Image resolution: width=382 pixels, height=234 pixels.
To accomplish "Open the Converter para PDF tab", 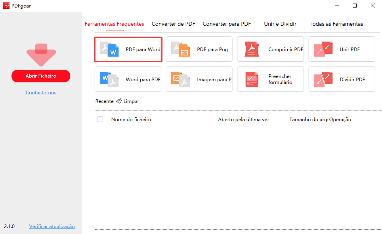I will (227, 24).
